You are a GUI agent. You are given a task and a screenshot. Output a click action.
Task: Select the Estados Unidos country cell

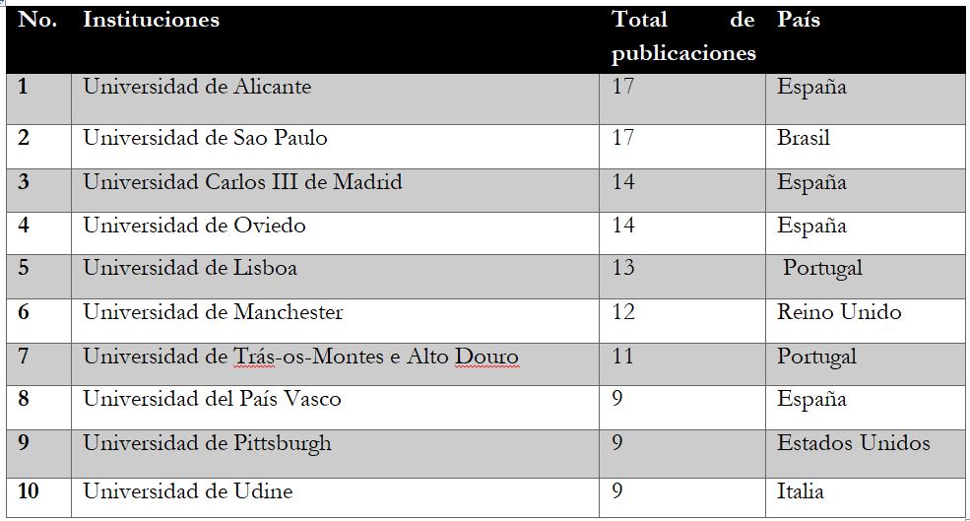(866, 454)
